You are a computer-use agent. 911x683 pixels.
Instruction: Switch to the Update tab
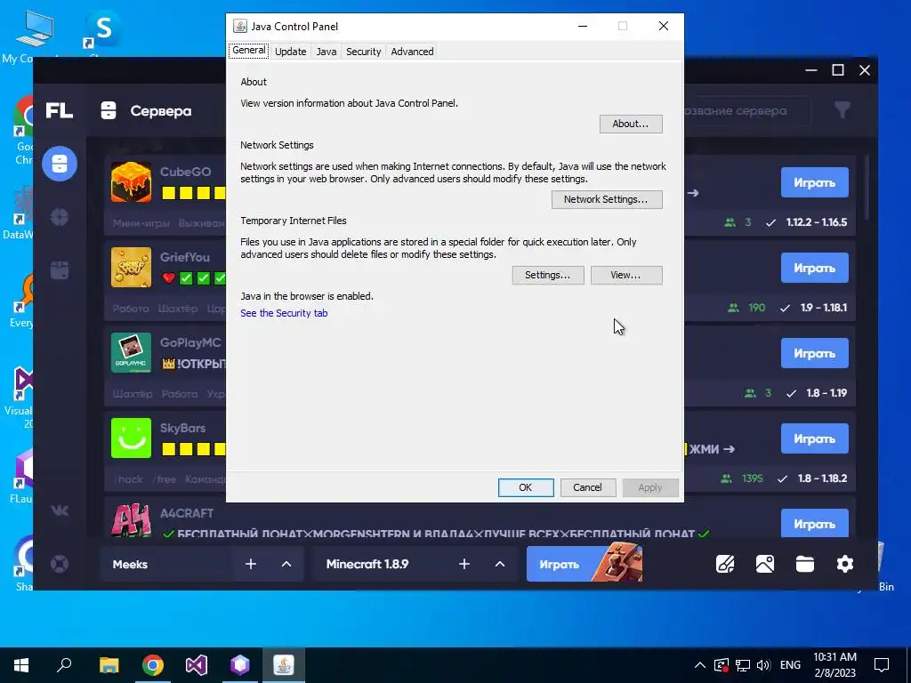point(291,51)
